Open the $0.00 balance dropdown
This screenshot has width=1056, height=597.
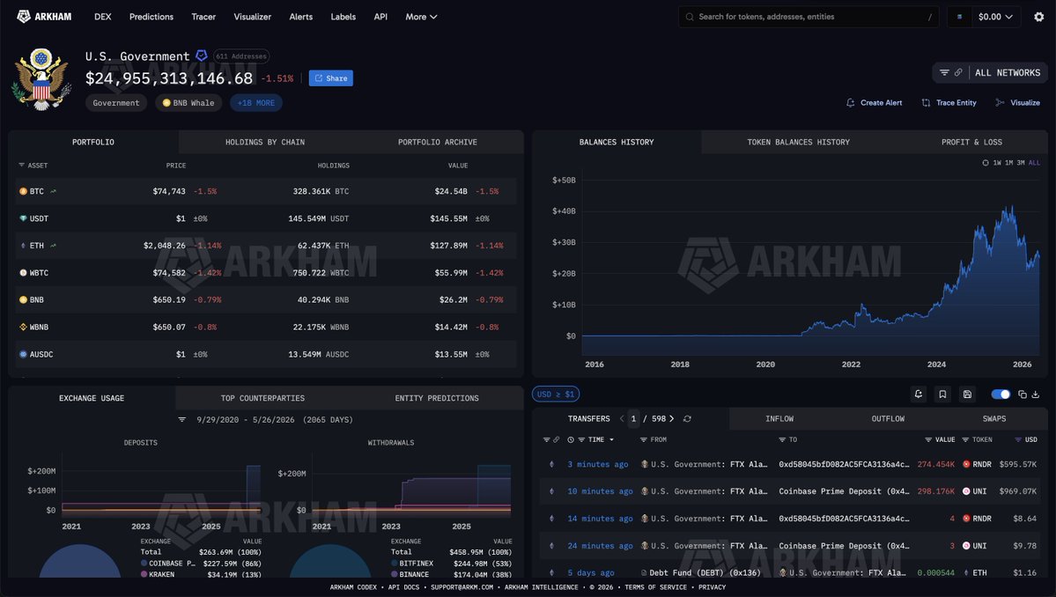[x=995, y=17]
